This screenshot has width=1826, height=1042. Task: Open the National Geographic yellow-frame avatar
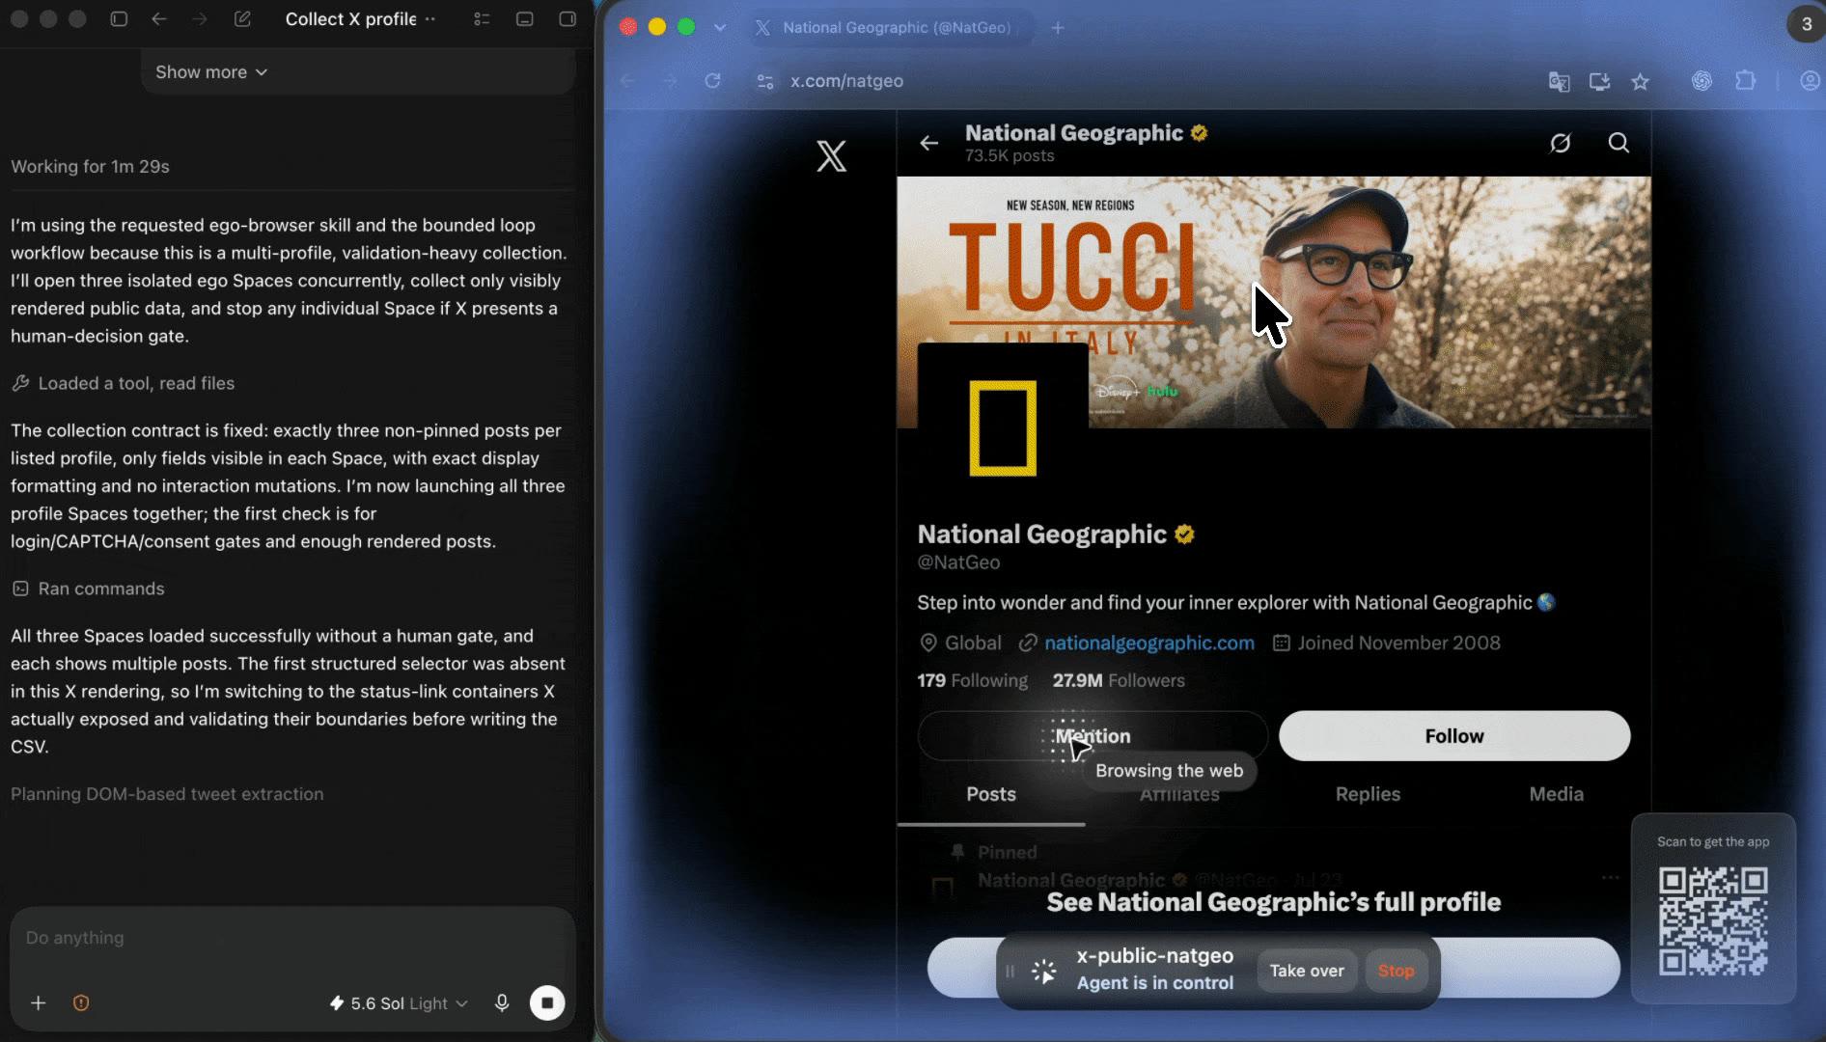click(1003, 428)
